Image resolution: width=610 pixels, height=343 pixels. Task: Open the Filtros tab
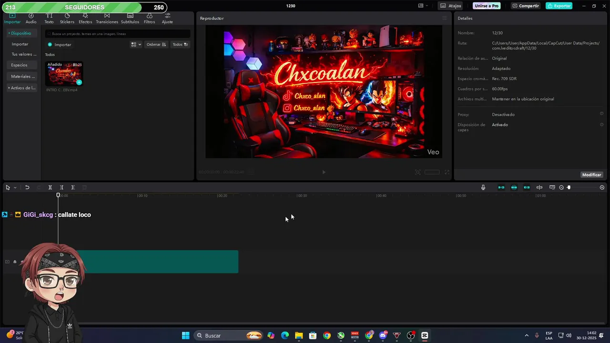click(x=149, y=19)
